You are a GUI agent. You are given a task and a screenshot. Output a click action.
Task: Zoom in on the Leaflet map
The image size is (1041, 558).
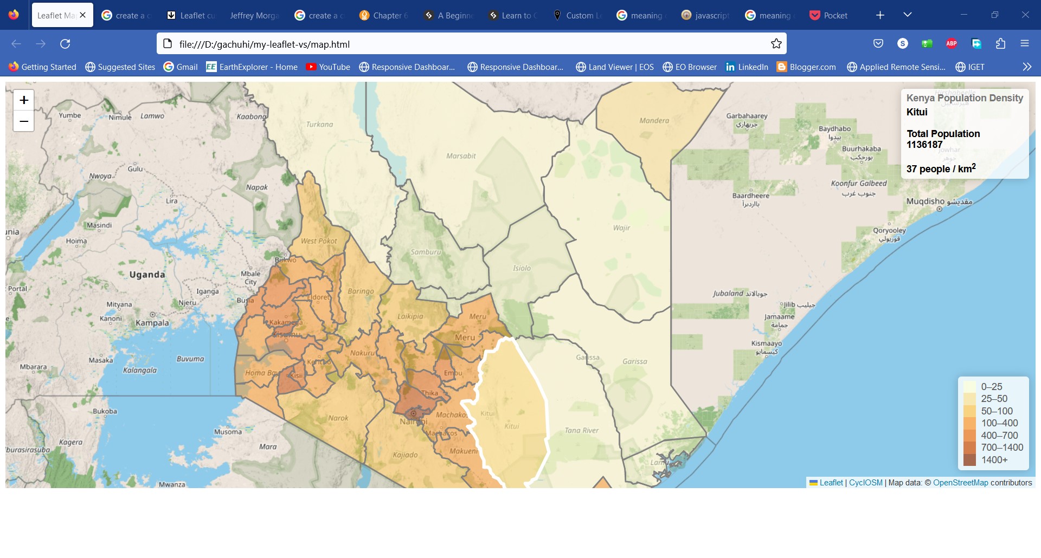click(x=24, y=100)
